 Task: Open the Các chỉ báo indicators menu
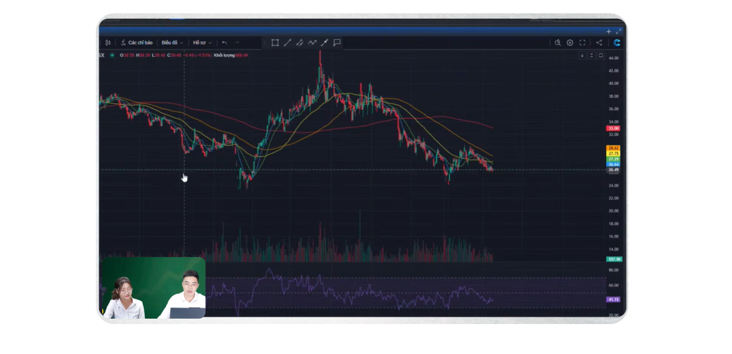[x=137, y=42]
